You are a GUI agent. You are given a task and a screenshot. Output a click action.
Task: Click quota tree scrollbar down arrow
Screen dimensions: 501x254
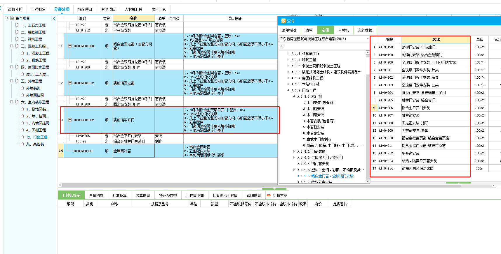368,181
